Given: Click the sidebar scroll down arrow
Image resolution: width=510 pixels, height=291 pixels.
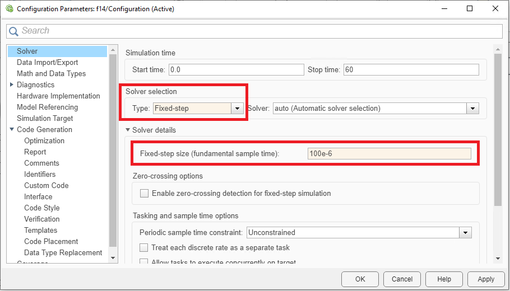Looking at the screenshot, I should coord(113,258).
